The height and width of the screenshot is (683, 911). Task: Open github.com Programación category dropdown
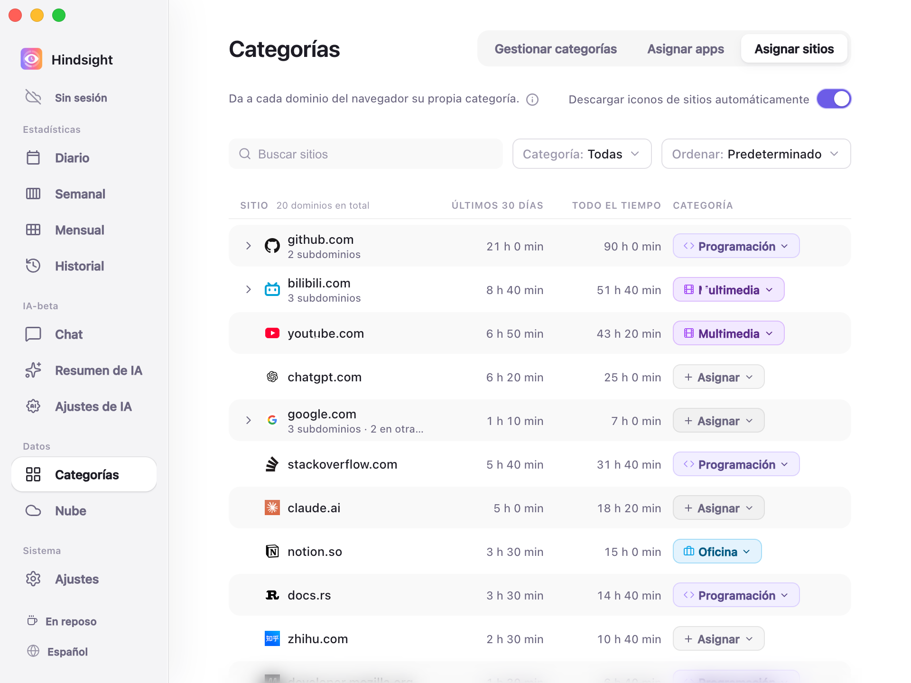(736, 246)
